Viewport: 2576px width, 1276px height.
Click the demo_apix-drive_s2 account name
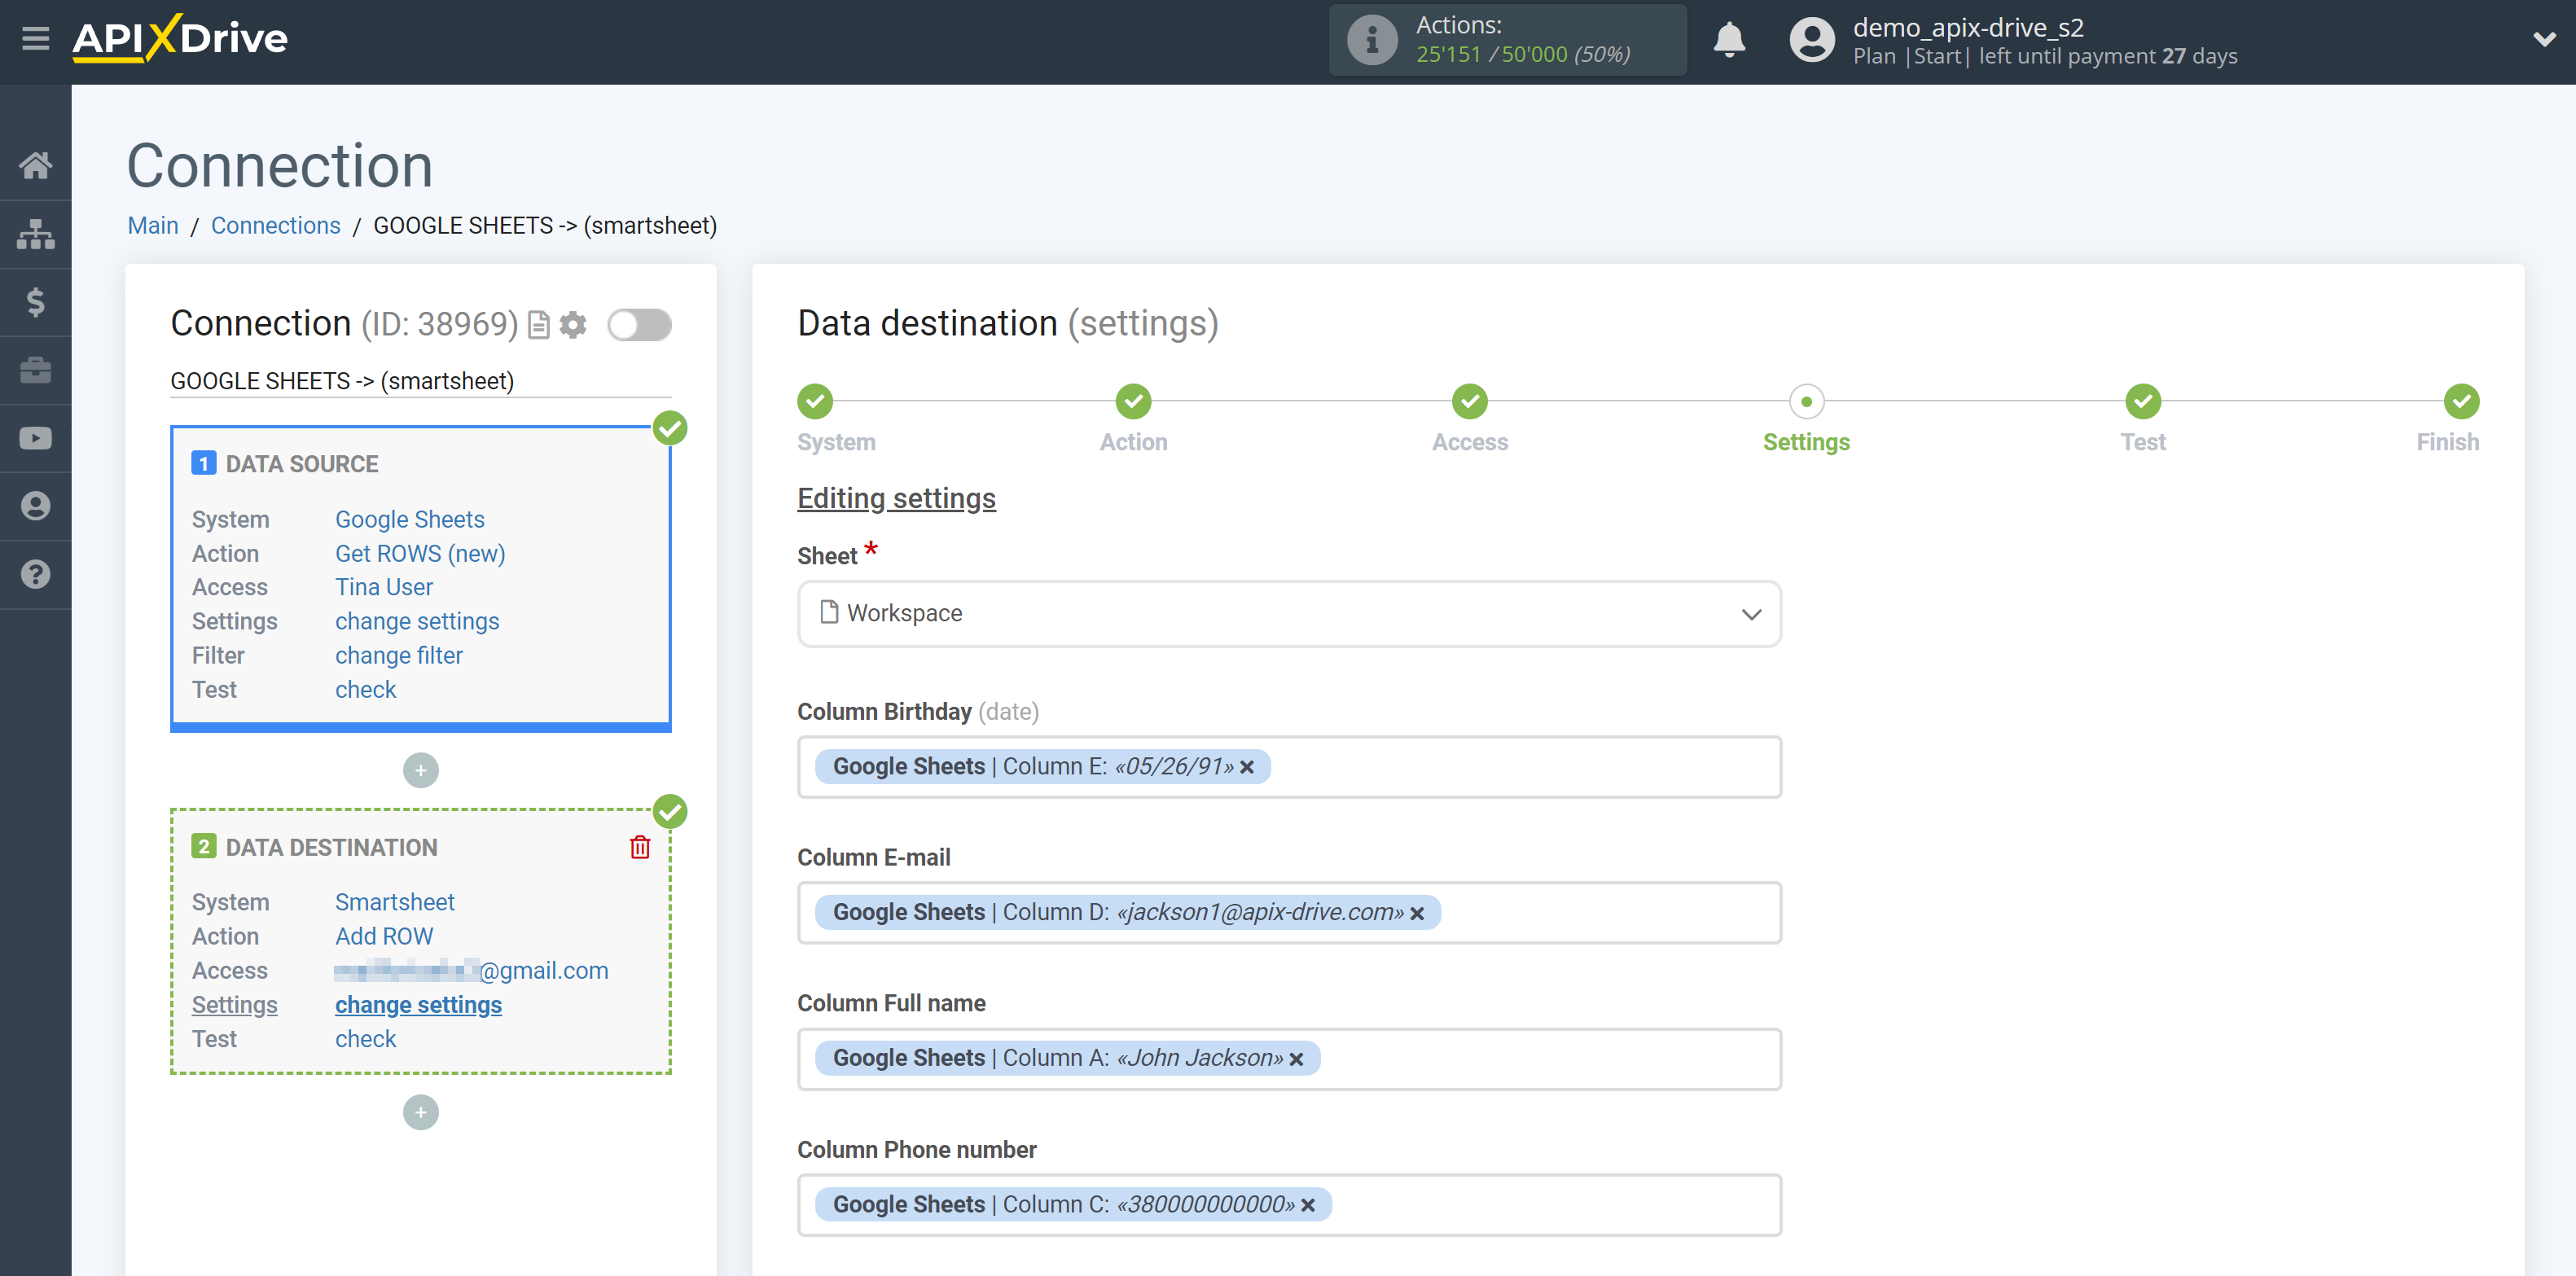point(1968,27)
